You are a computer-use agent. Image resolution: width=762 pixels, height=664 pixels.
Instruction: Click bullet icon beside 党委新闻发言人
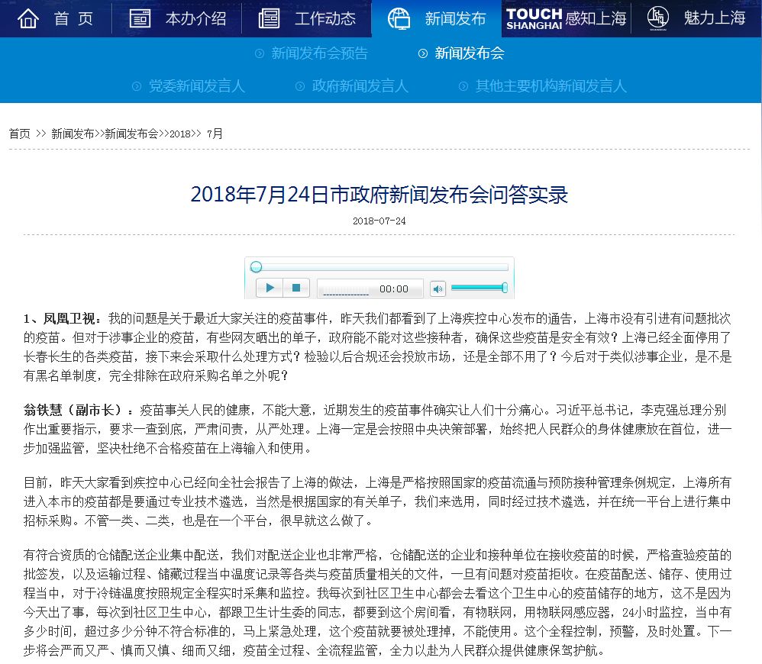point(137,86)
